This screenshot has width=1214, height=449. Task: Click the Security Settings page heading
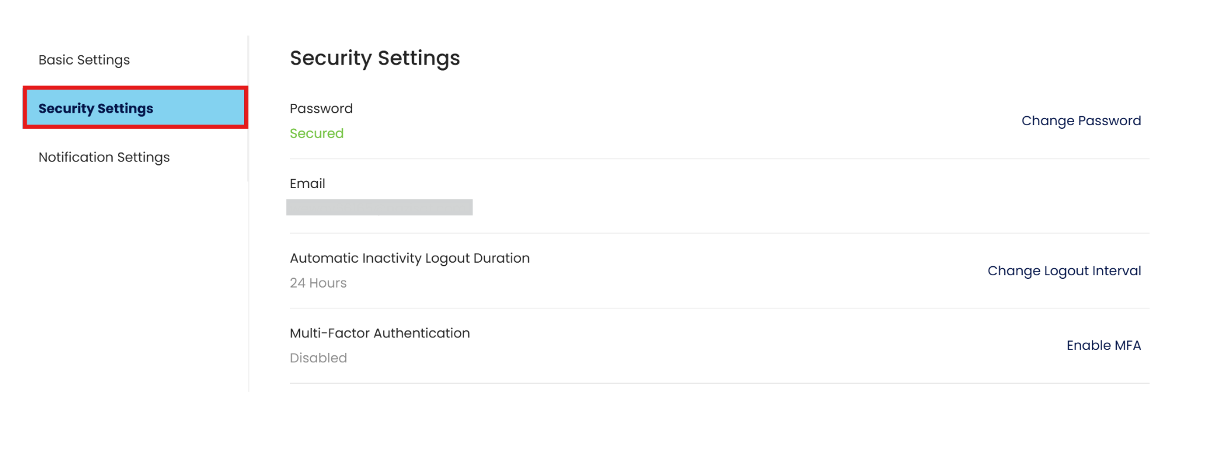[375, 58]
